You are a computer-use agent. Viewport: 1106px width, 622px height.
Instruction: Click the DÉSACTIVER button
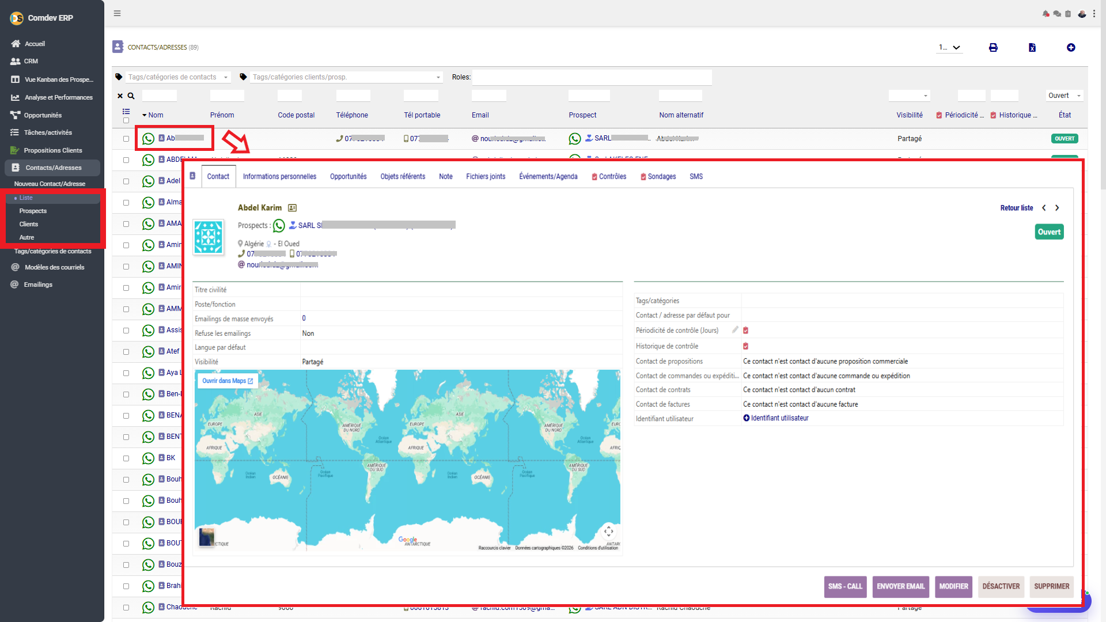tap(1001, 586)
